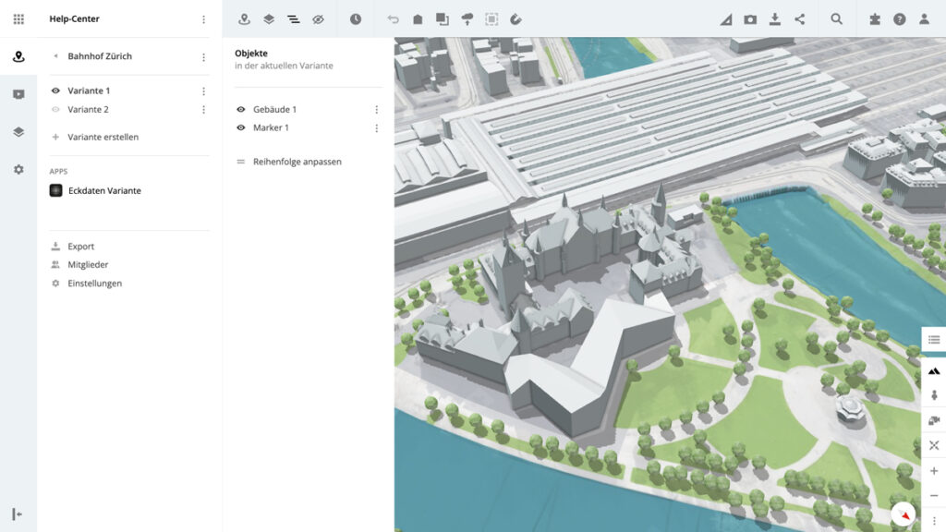This screenshot has width=946, height=532.
Task: Click Variante erstellen to add variant
Action: (x=103, y=137)
